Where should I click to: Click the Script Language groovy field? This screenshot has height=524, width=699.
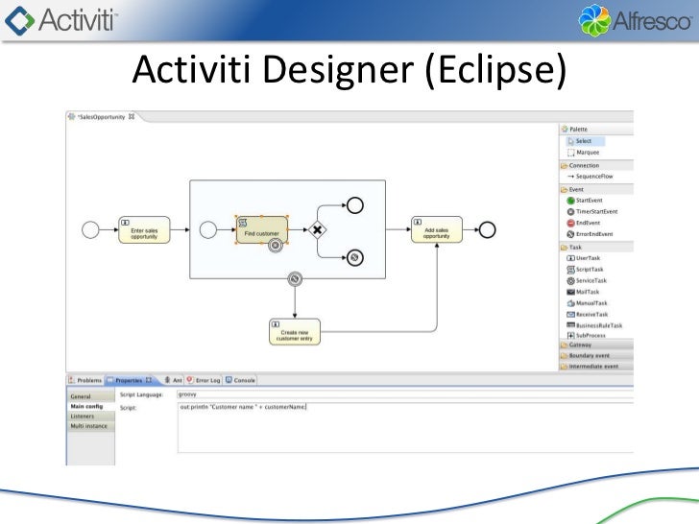(405, 394)
